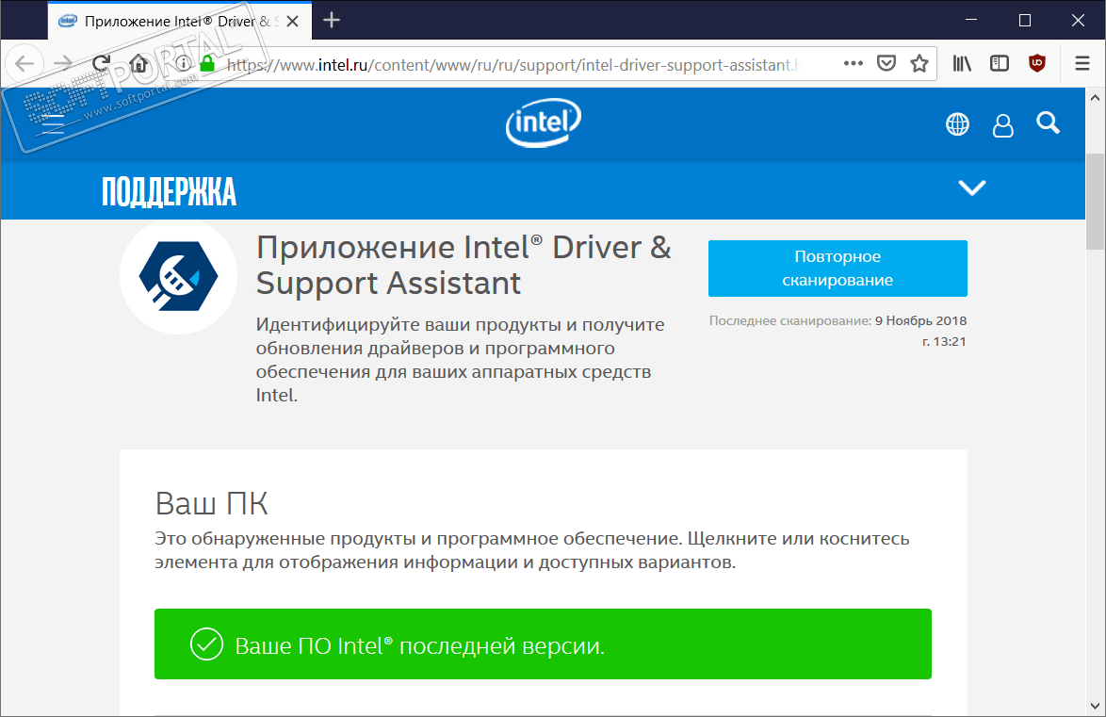This screenshot has width=1106, height=717.
Task: Bookmark this page with the star
Action: point(919,63)
